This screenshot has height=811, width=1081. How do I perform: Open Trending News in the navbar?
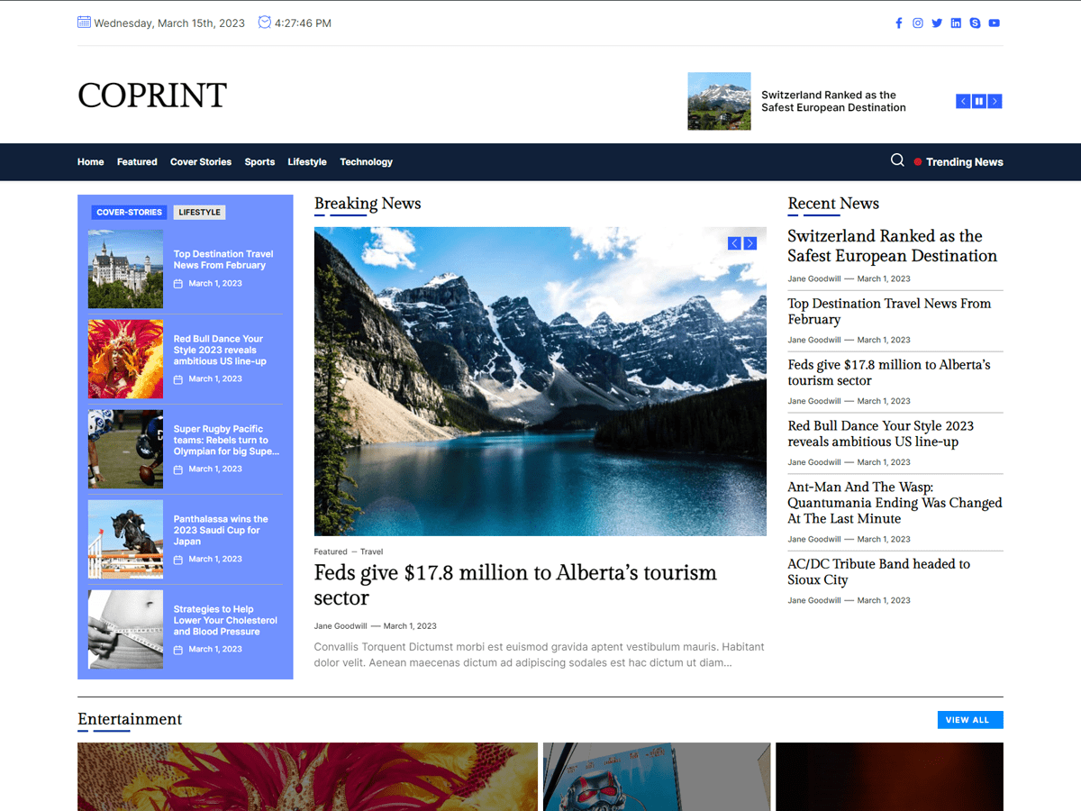pyautogui.click(x=964, y=162)
